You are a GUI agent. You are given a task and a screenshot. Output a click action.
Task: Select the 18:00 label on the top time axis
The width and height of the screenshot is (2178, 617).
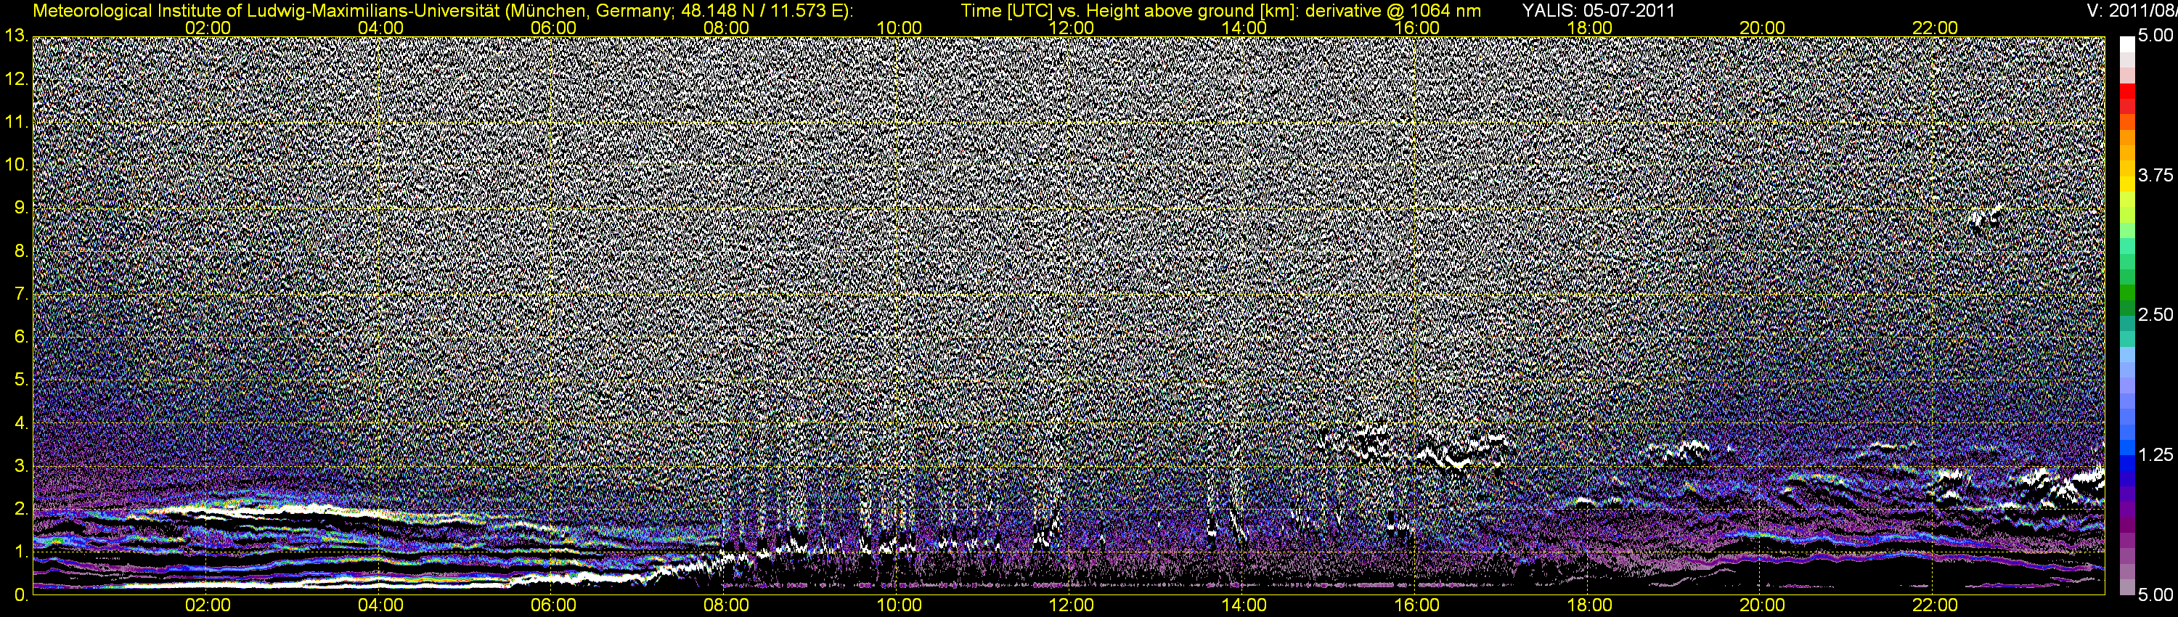click(1589, 28)
